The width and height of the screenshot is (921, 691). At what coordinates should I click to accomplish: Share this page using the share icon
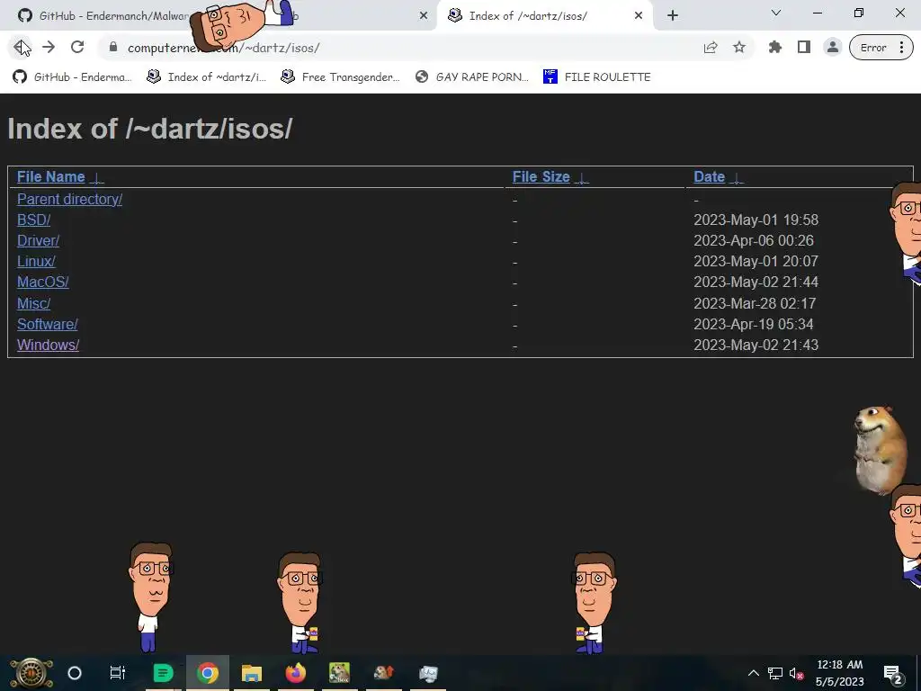pyautogui.click(x=711, y=48)
